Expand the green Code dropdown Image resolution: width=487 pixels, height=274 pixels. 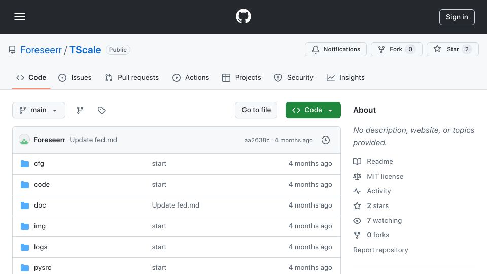click(313, 110)
